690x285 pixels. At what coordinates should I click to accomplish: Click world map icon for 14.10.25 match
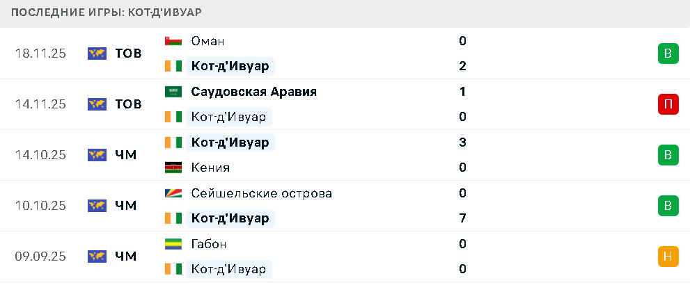97,155
